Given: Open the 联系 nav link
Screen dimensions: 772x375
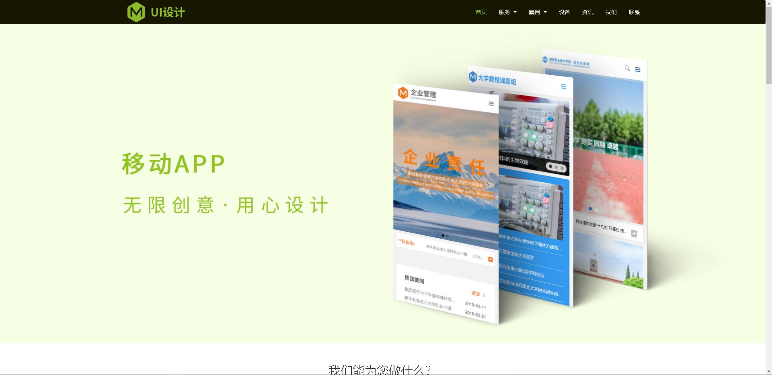Looking at the screenshot, I should point(634,12).
